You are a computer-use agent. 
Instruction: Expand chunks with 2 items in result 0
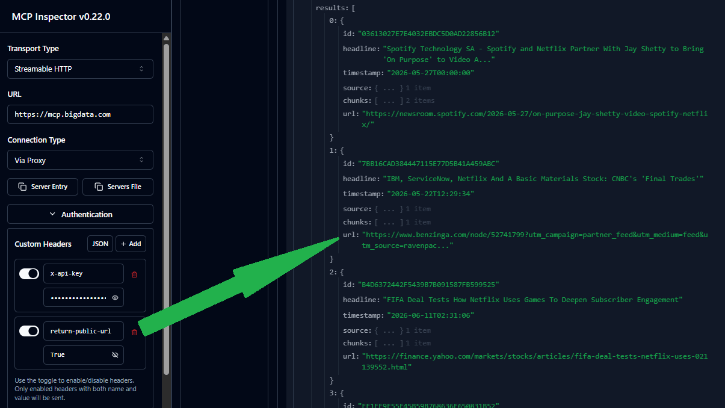(389, 100)
